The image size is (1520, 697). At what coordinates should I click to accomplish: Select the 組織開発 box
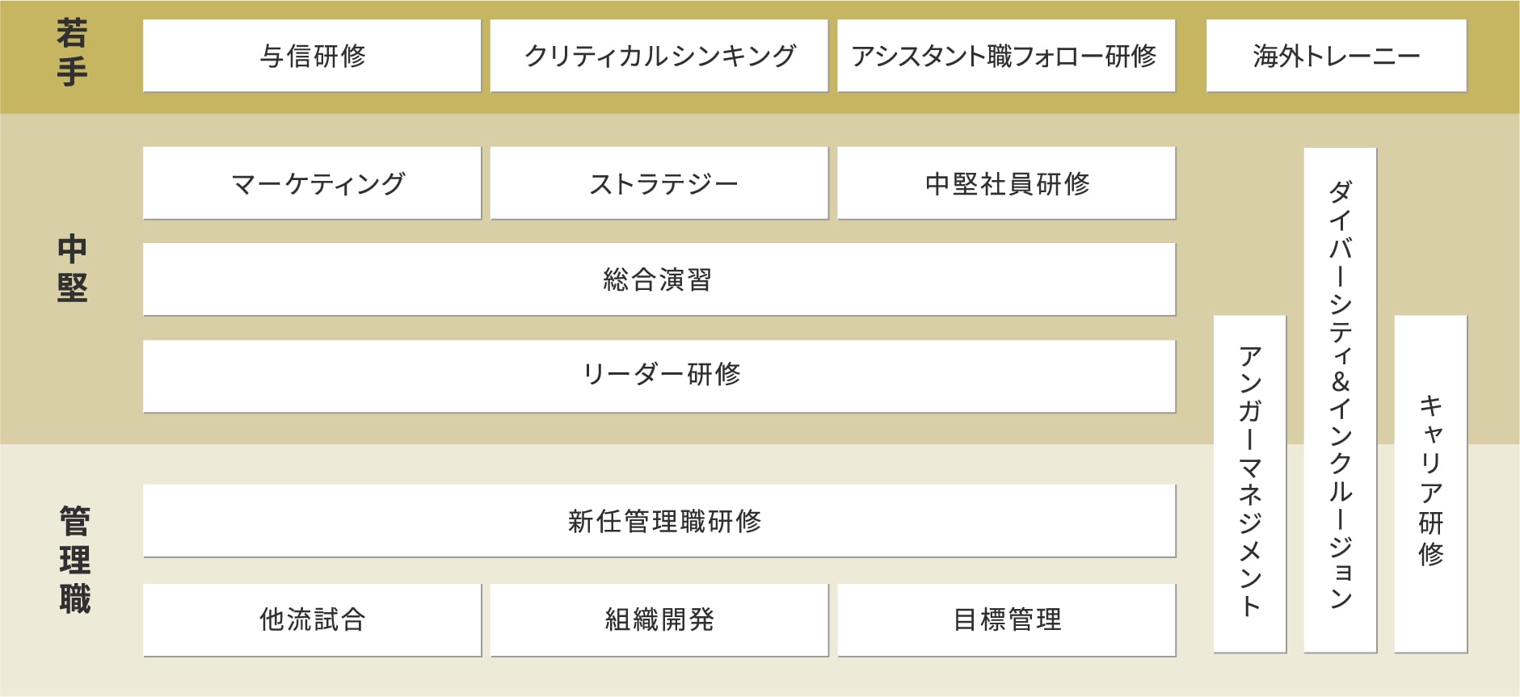tap(659, 619)
